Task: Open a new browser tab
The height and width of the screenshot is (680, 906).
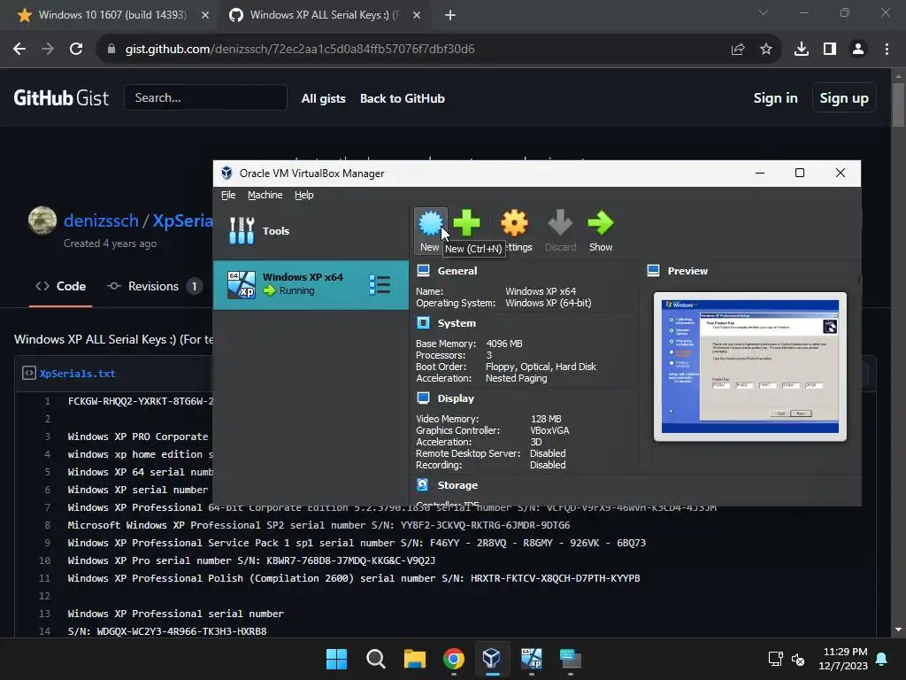Action: coord(450,15)
